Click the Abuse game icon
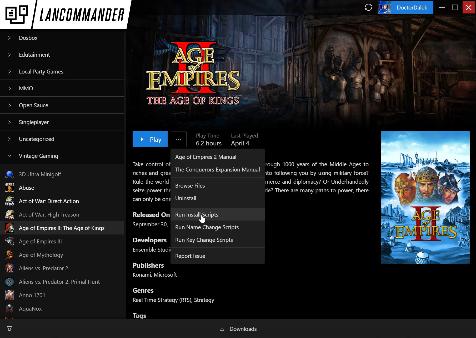The width and height of the screenshot is (476, 338). pyautogui.click(x=9, y=188)
